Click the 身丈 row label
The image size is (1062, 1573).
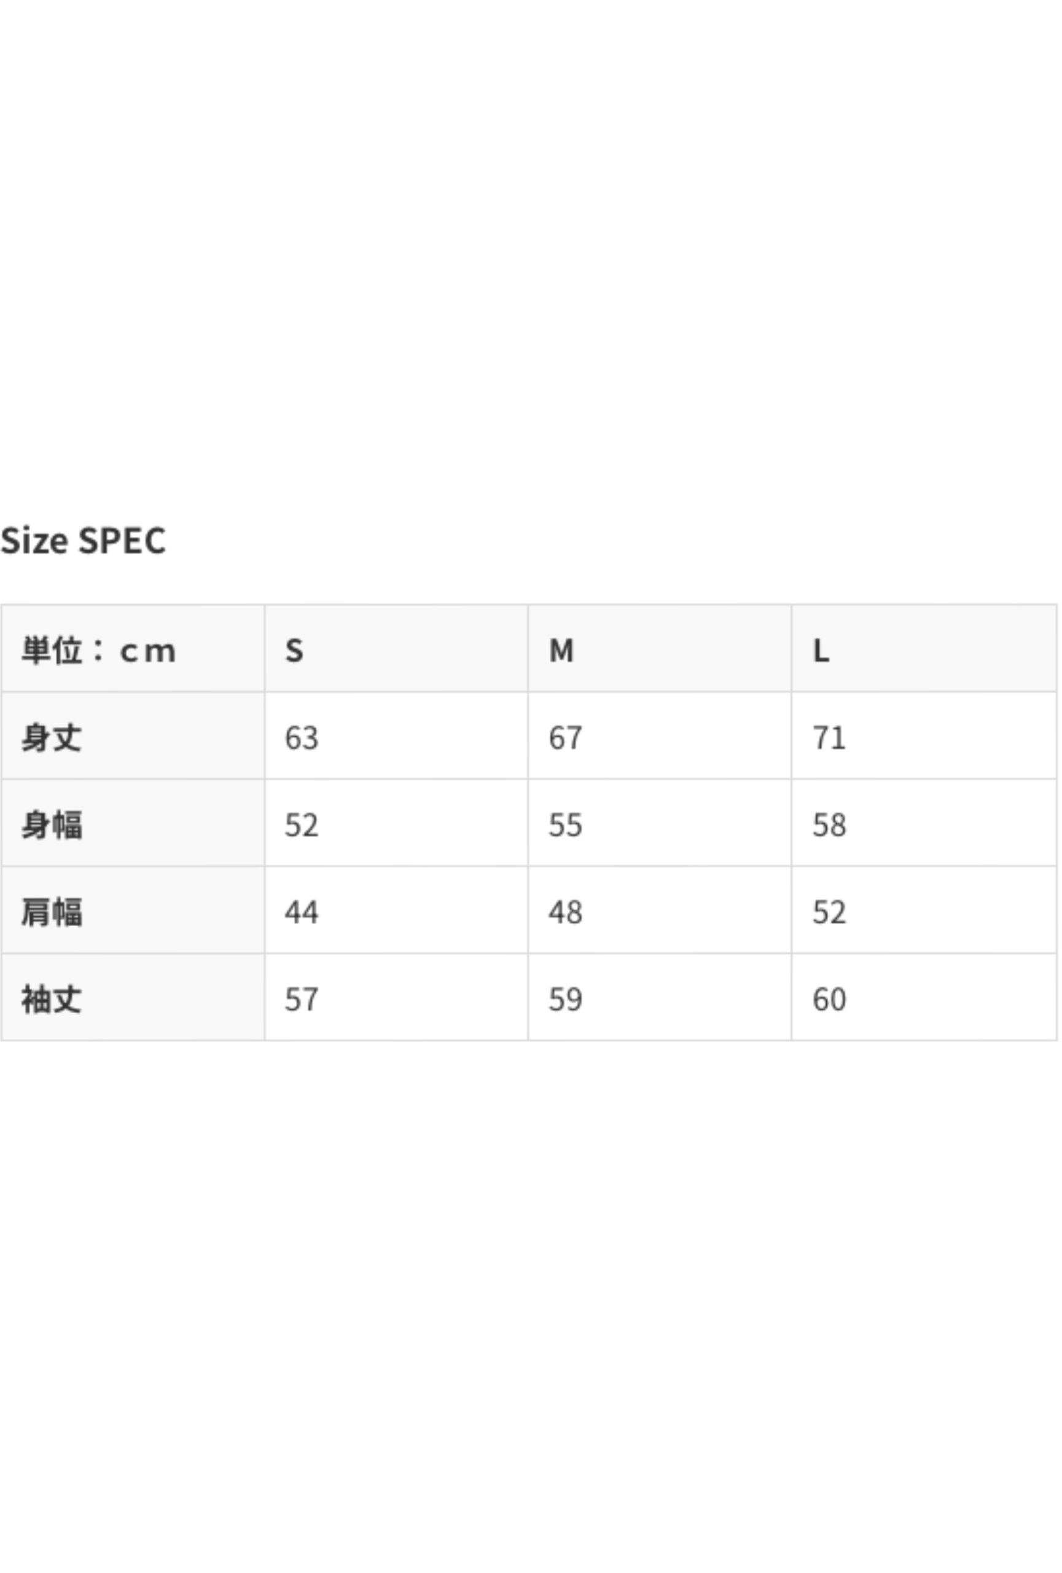(52, 738)
